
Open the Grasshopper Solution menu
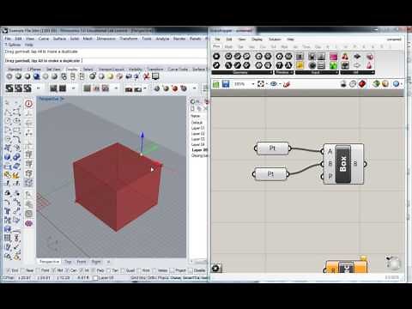click(275, 39)
